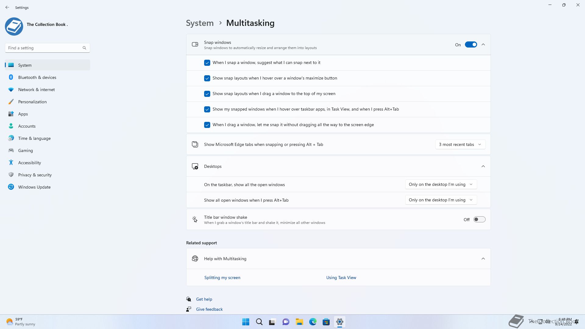Click the Give feedback link
This screenshot has height=329, width=585.
(x=209, y=309)
